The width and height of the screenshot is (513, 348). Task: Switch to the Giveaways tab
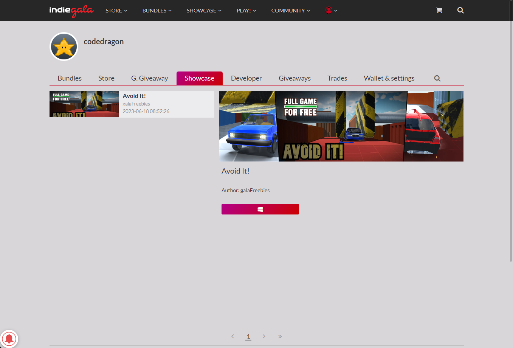[295, 78]
